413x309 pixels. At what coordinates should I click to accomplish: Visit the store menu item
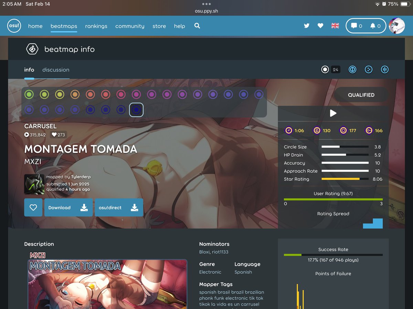(x=159, y=26)
